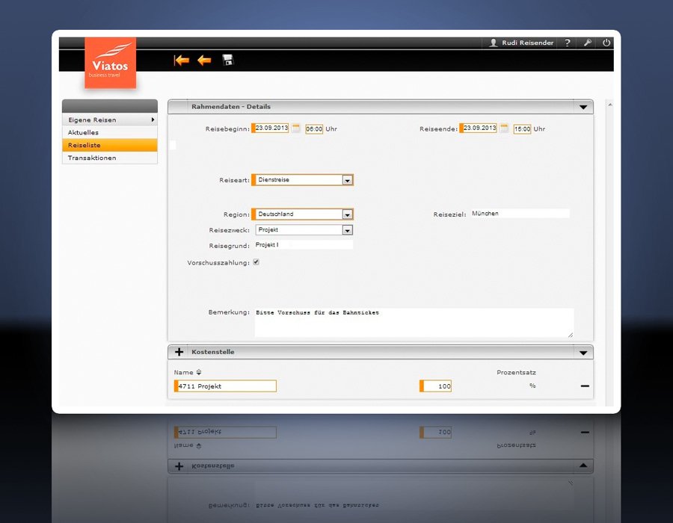Remove the 4711 Projekt row via minus icon
This screenshot has width=673, height=523.
click(585, 386)
